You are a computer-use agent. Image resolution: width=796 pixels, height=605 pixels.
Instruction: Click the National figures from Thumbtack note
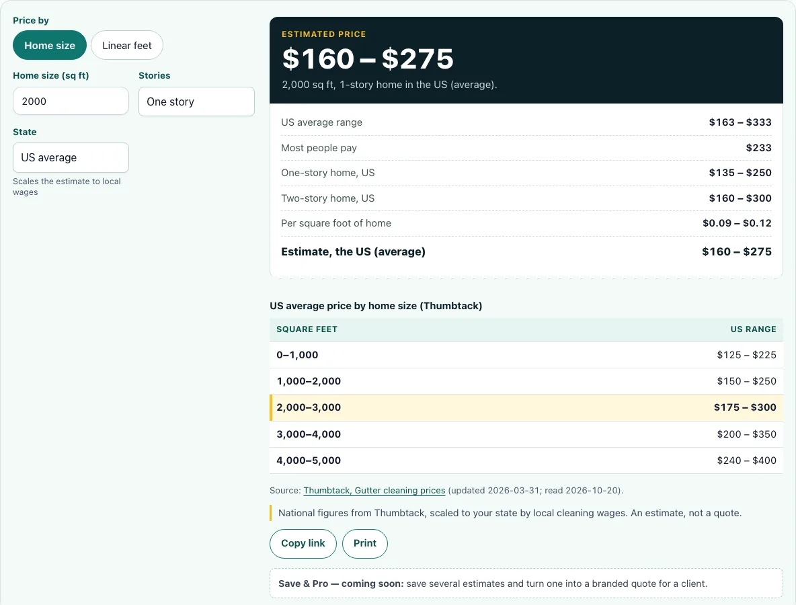pos(510,513)
